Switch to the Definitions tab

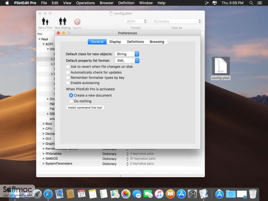(135, 42)
